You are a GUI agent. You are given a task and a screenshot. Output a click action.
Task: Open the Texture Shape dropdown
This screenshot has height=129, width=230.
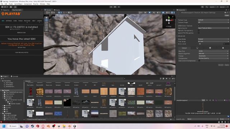213,22
